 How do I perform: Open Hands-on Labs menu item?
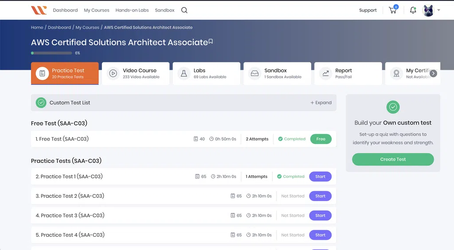point(132,10)
